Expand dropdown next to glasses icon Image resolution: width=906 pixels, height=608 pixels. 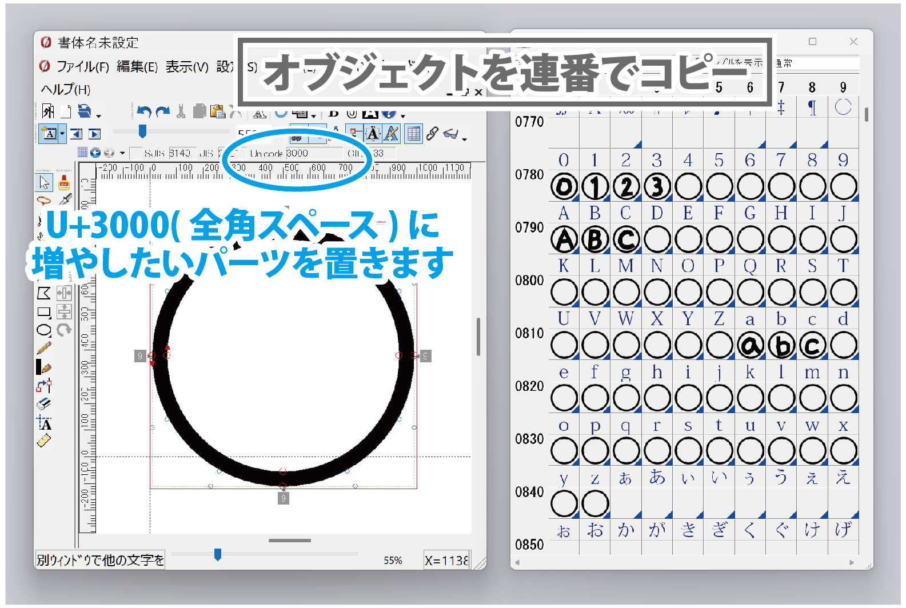click(x=465, y=139)
